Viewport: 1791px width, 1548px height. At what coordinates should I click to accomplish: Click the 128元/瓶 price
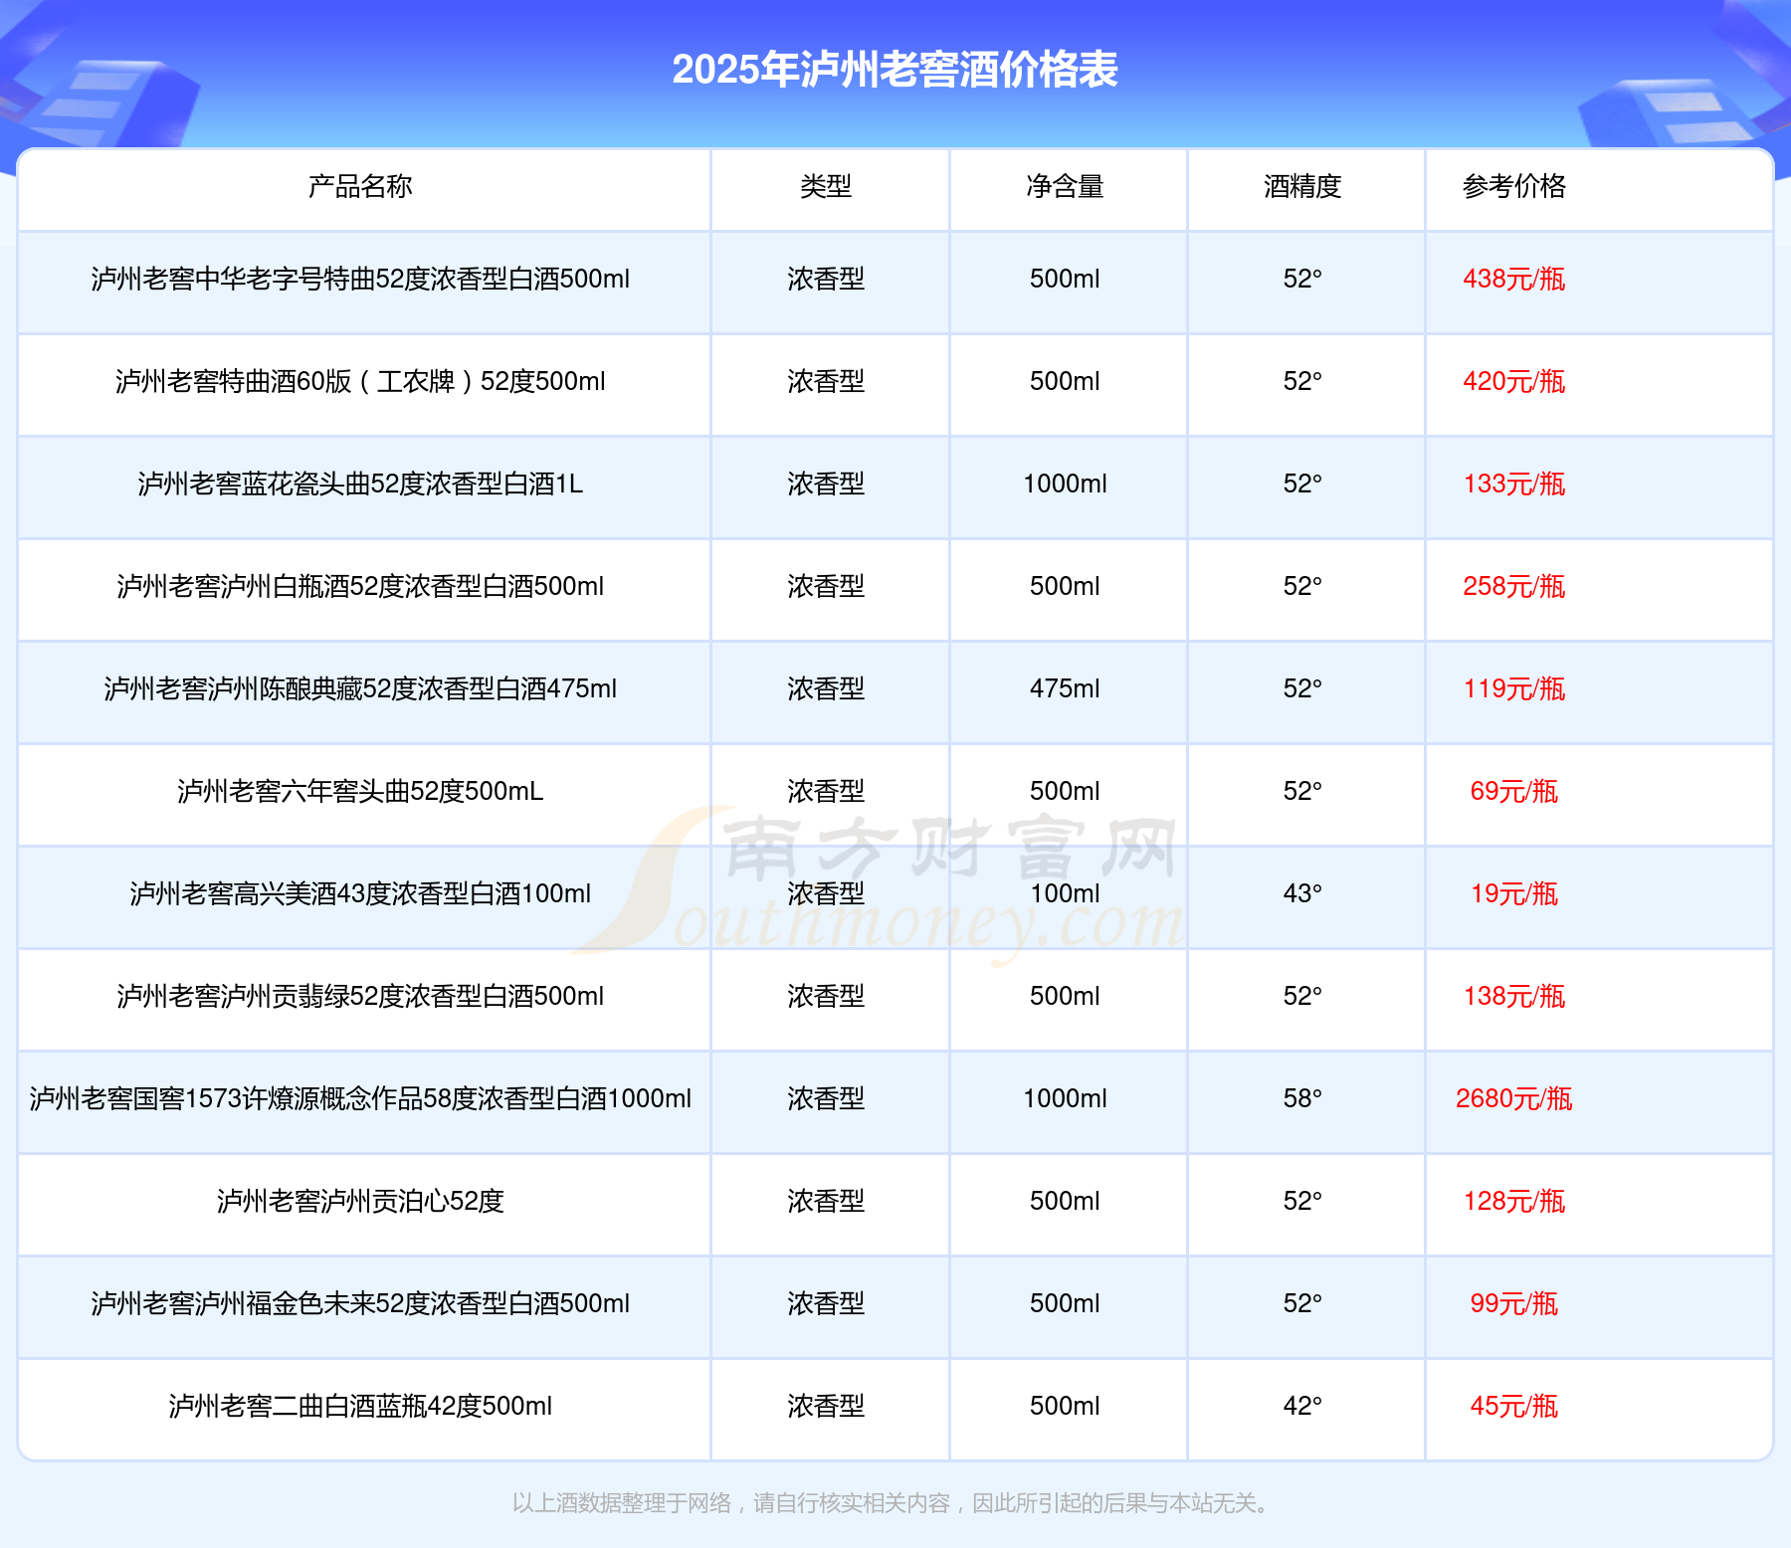[x=1514, y=1201]
